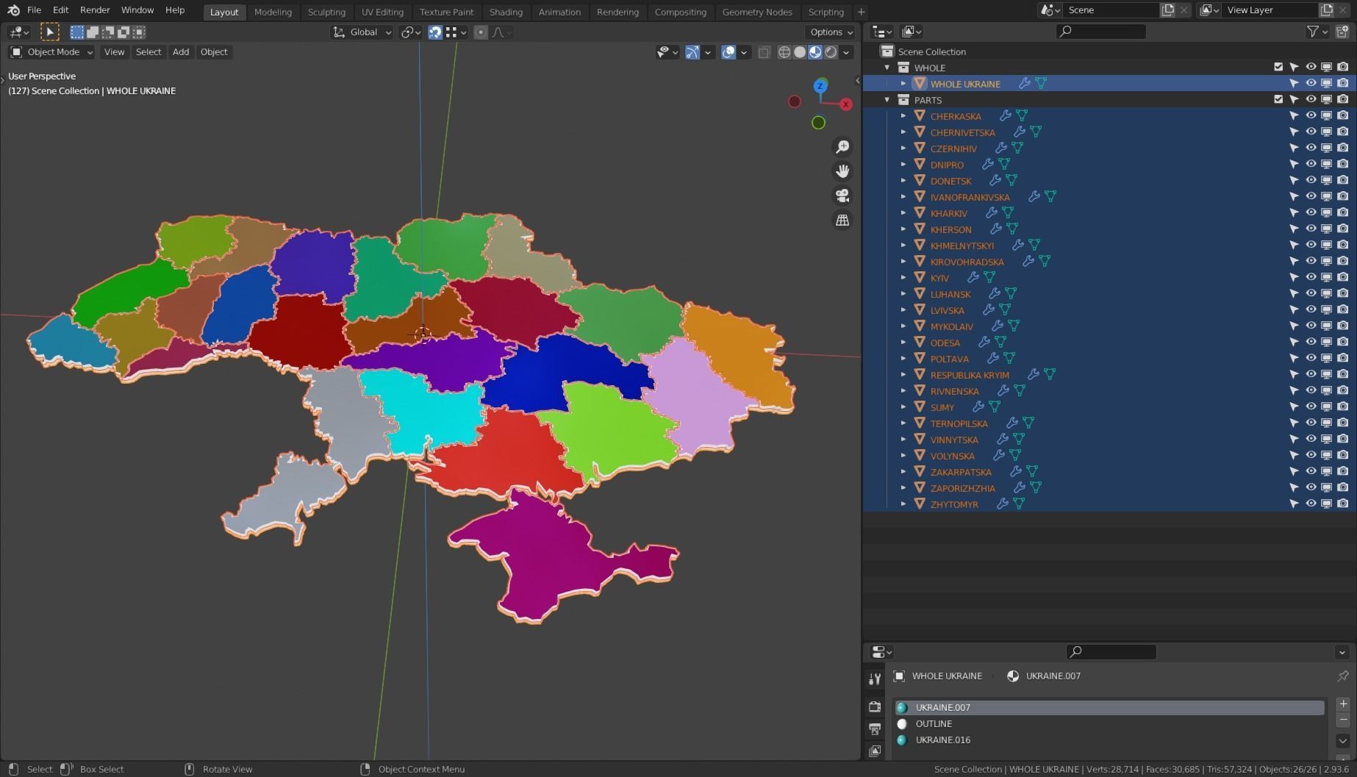Pin the properties editor context

[x=1343, y=676]
